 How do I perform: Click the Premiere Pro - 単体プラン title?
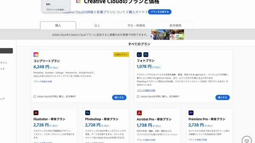(x=207, y=119)
